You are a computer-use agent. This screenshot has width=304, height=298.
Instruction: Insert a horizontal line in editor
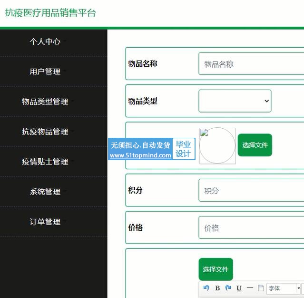click(250, 288)
